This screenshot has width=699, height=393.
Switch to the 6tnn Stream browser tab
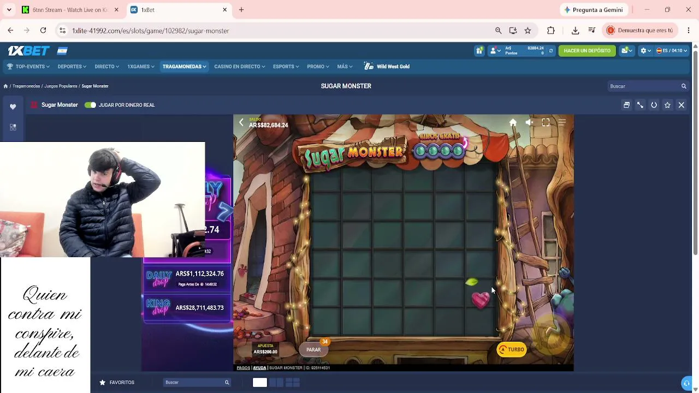click(70, 10)
